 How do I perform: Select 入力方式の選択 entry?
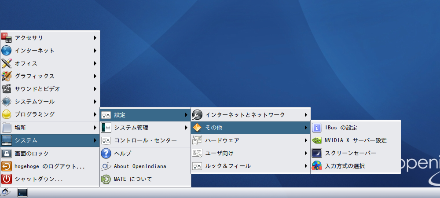pyautogui.click(x=356, y=166)
